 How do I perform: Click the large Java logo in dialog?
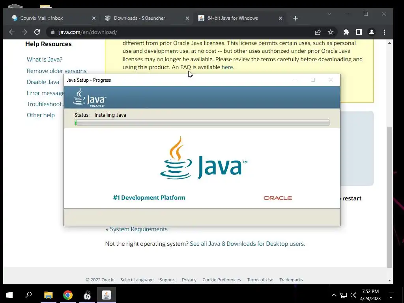pos(204,158)
